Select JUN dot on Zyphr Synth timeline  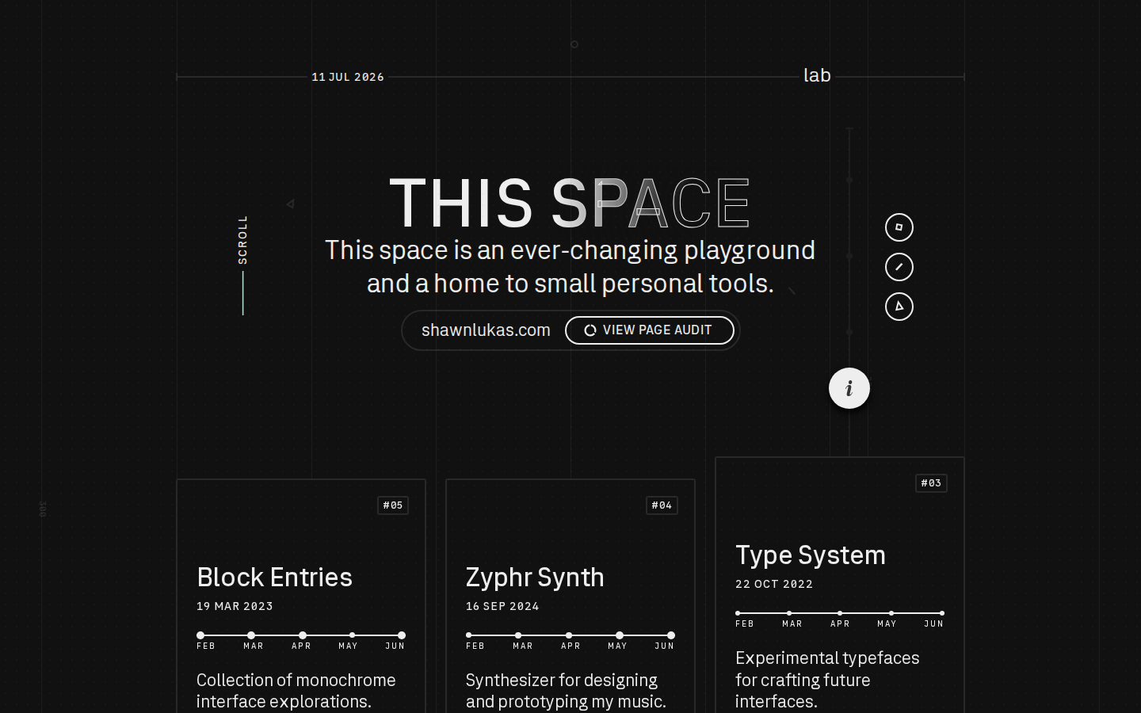pos(671,635)
